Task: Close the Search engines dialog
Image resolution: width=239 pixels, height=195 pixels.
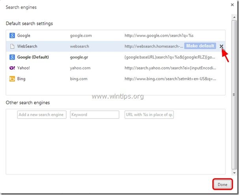Action: pyautogui.click(x=232, y=5)
